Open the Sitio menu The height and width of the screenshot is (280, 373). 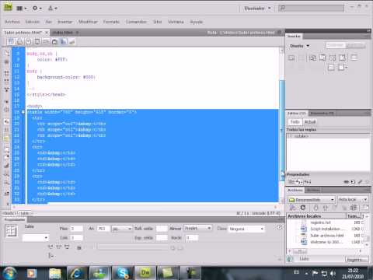pos(158,22)
